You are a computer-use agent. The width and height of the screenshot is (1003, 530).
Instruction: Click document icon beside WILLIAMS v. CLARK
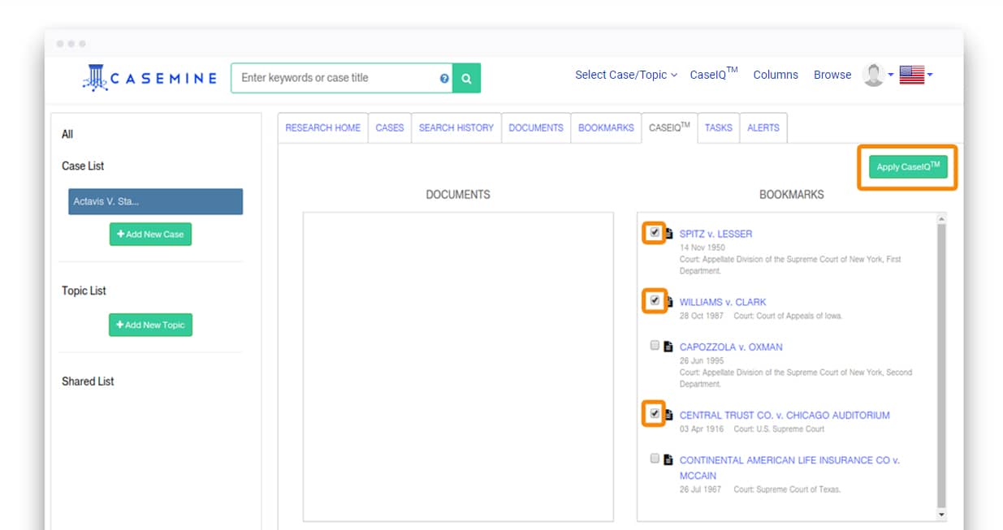[x=669, y=302]
